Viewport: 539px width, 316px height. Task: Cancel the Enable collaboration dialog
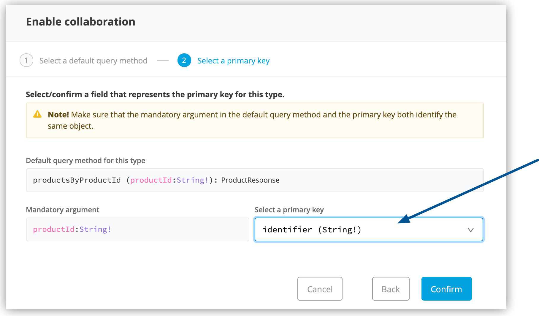320,289
